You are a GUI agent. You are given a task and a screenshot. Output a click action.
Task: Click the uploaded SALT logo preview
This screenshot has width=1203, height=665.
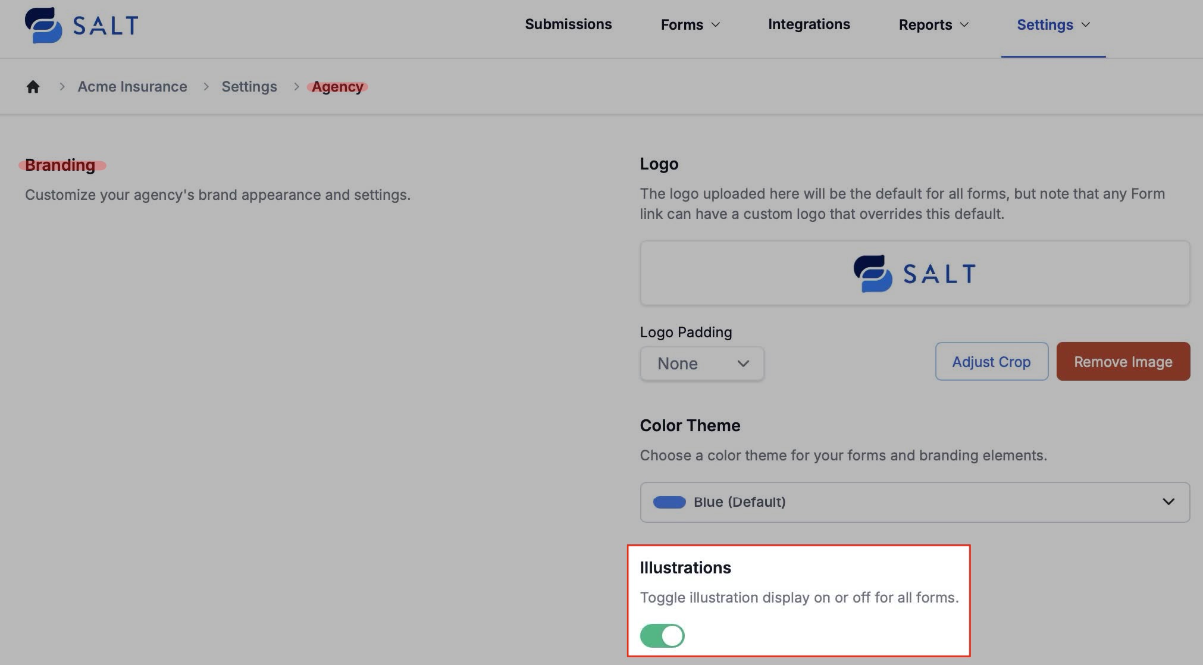coord(914,274)
